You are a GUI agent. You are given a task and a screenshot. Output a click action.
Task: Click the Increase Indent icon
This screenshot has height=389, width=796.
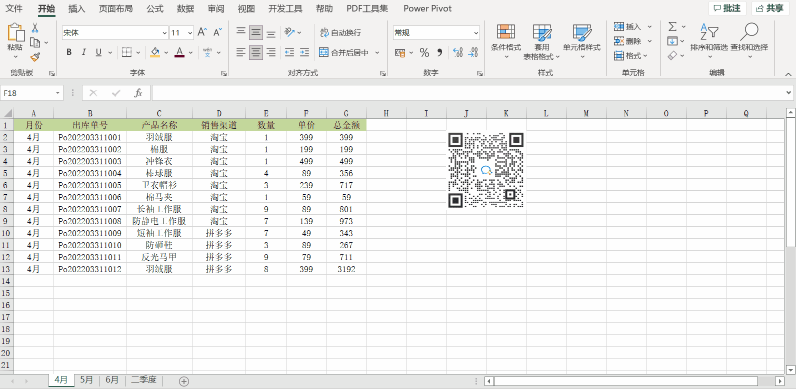(304, 52)
